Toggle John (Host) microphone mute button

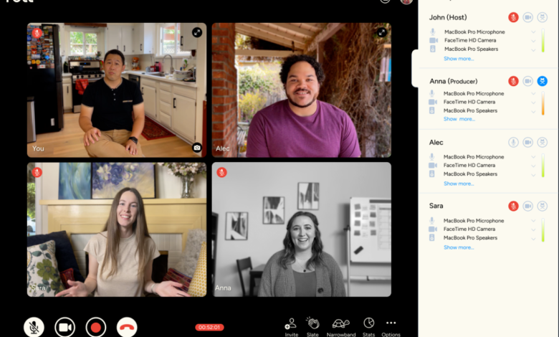coord(513,17)
